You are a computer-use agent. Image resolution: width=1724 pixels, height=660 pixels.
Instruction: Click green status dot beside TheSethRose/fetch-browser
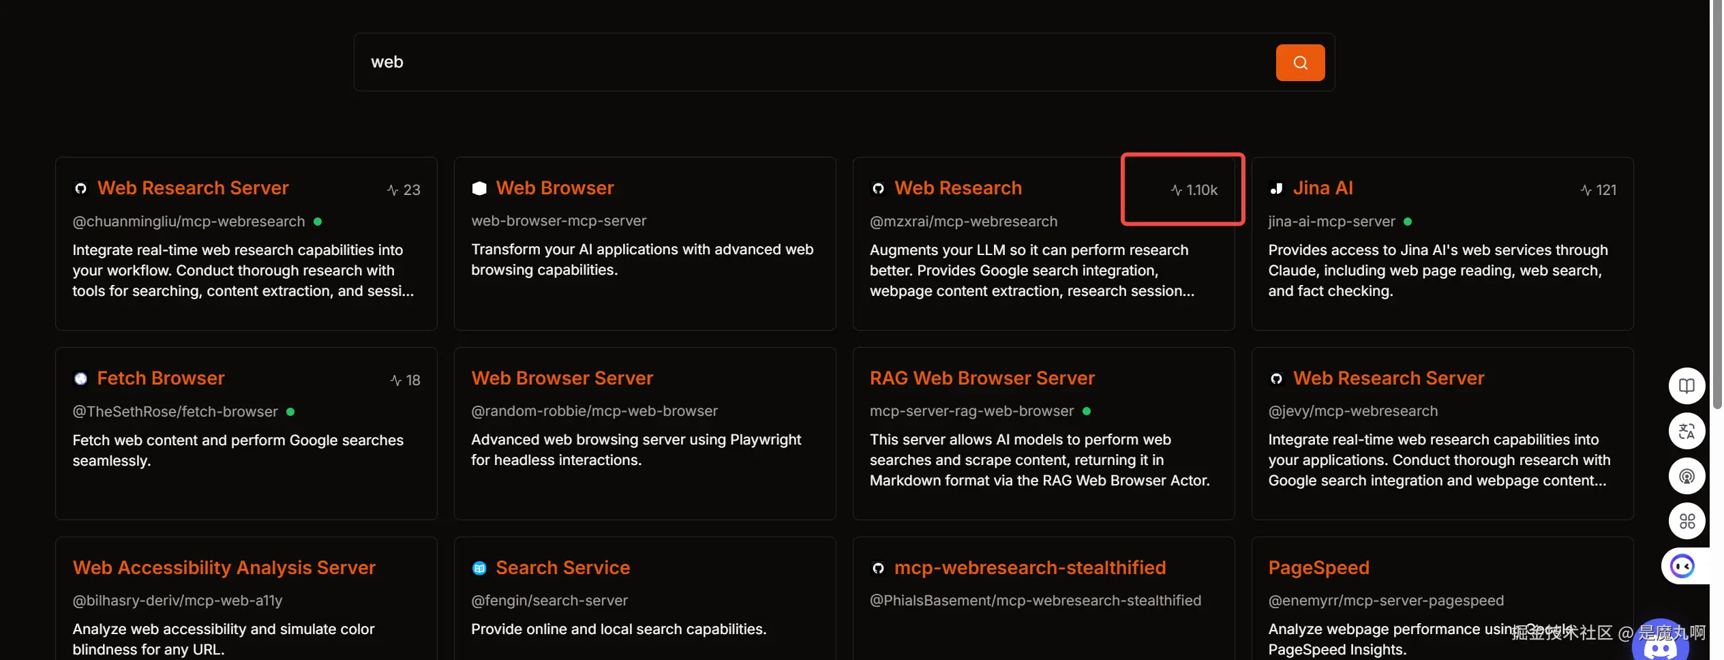(x=290, y=412)
